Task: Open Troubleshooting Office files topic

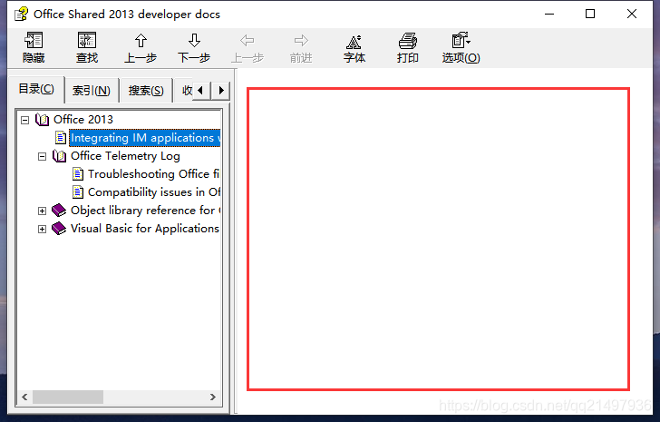Action: (153, 174)
